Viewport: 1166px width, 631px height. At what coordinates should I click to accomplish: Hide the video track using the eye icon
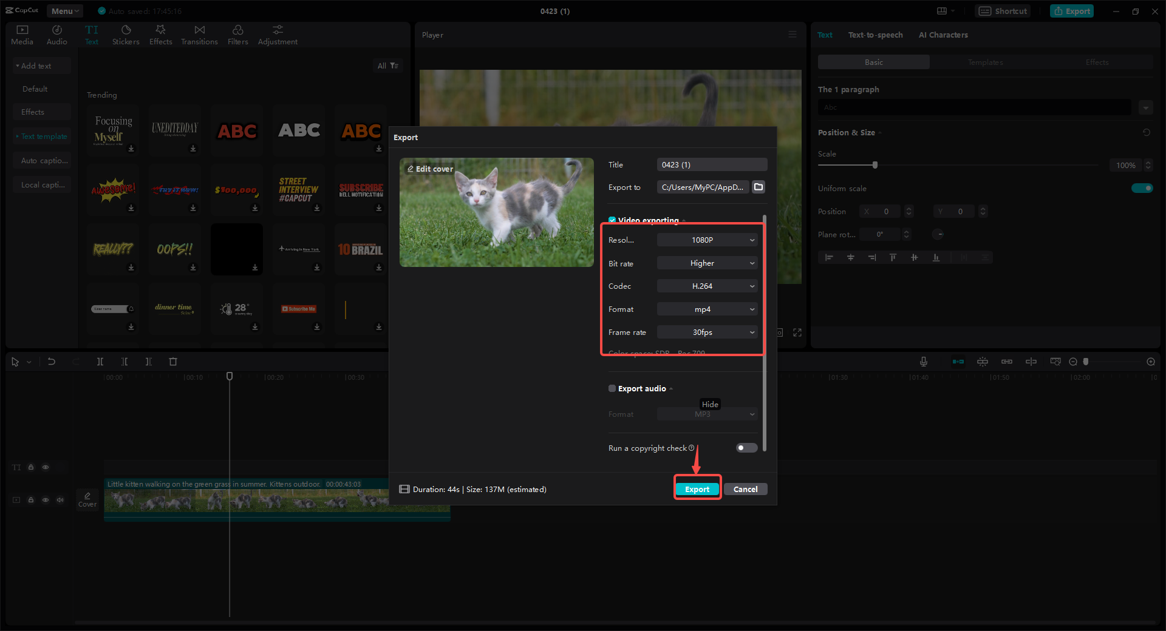click(x=46, y=500)
